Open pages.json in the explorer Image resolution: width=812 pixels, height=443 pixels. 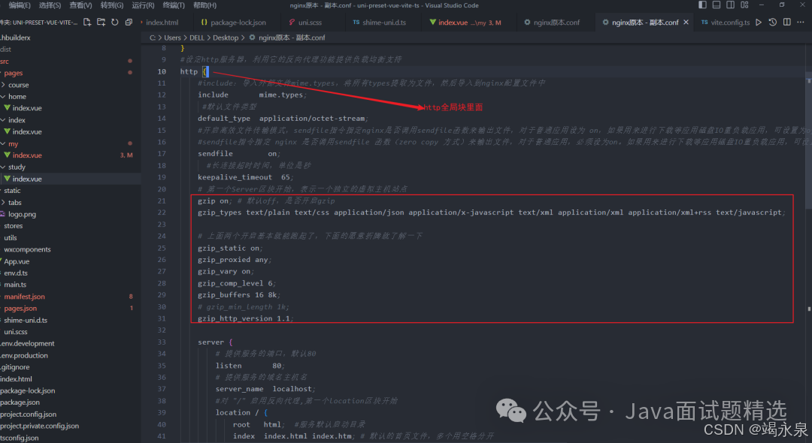(20, 309)
